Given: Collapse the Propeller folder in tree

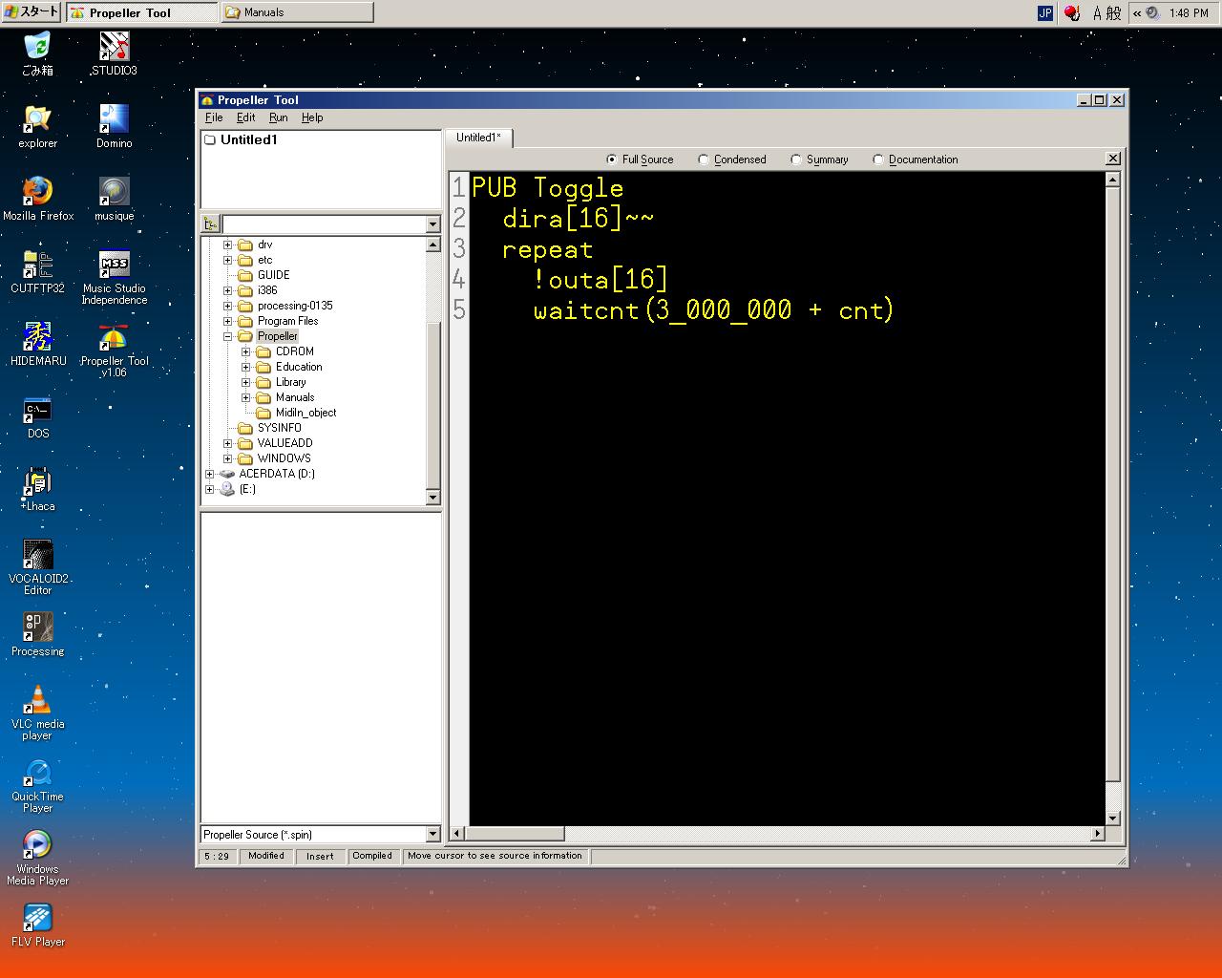Looking at the screenshot, I should pos(227,336).
